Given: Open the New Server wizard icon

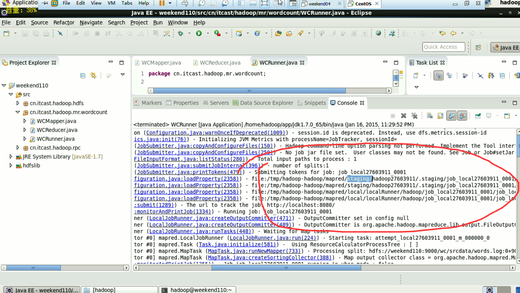Looking at the screenshot, I should point(239,33).
